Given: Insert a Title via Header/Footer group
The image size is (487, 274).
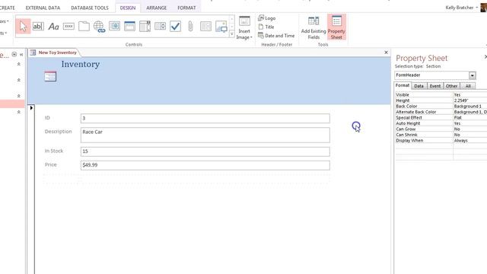Looking at the screenshot, I should (266, 27).
